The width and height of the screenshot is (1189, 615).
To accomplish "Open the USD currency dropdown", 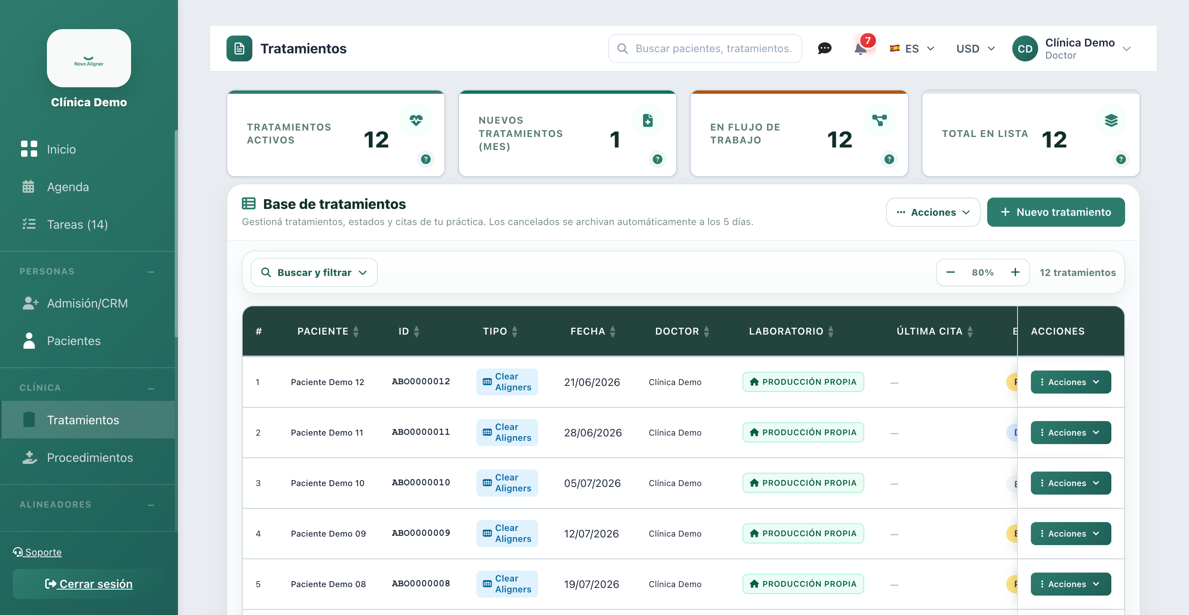I will pyautogui.click(x=975, y=48).
